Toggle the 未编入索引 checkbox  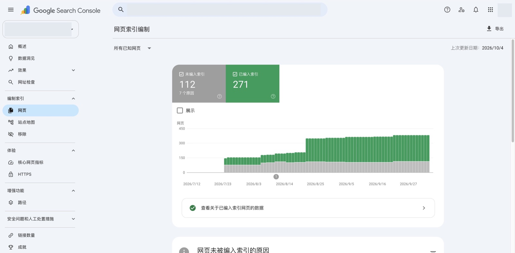(x=181, y=74)
